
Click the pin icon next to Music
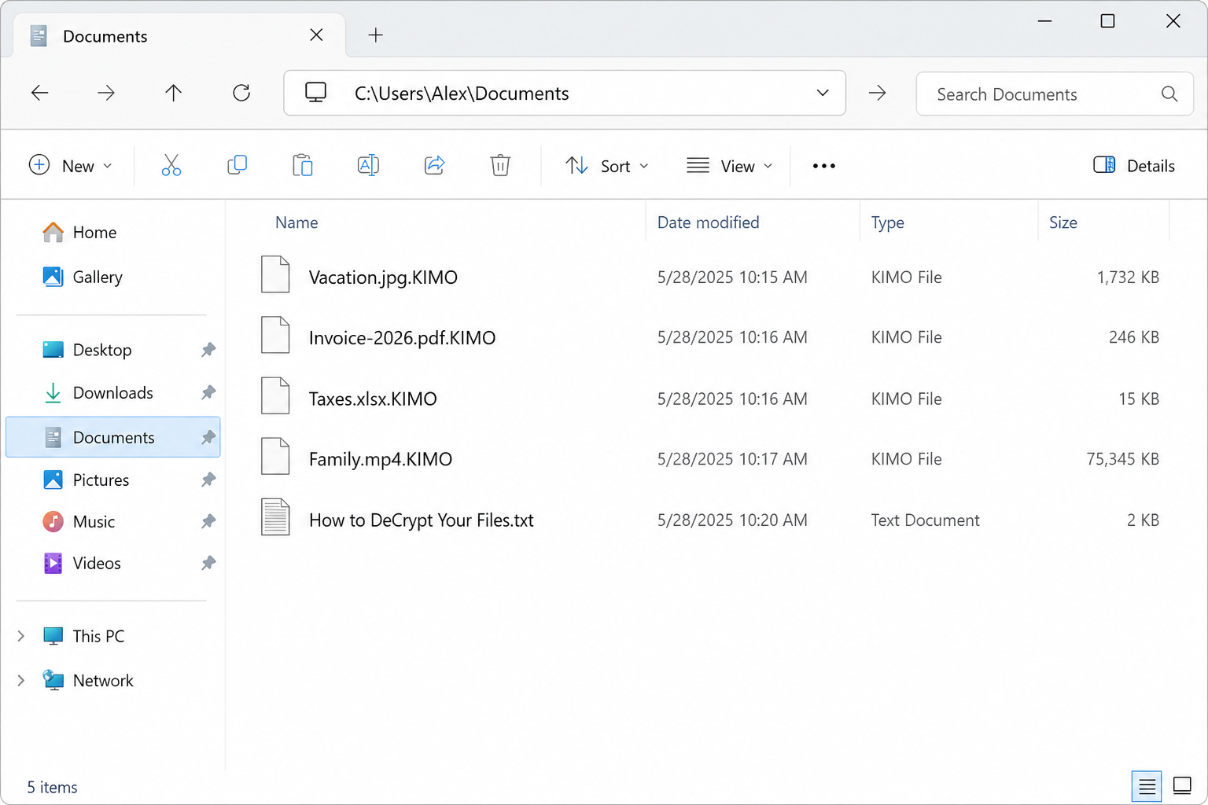(208, 521)
